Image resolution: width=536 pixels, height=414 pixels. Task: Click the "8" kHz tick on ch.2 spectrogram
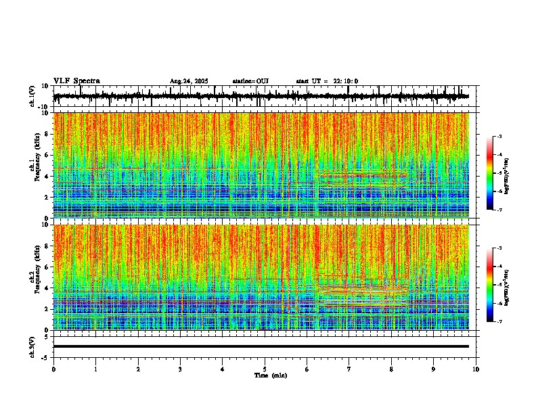point(47,246)
